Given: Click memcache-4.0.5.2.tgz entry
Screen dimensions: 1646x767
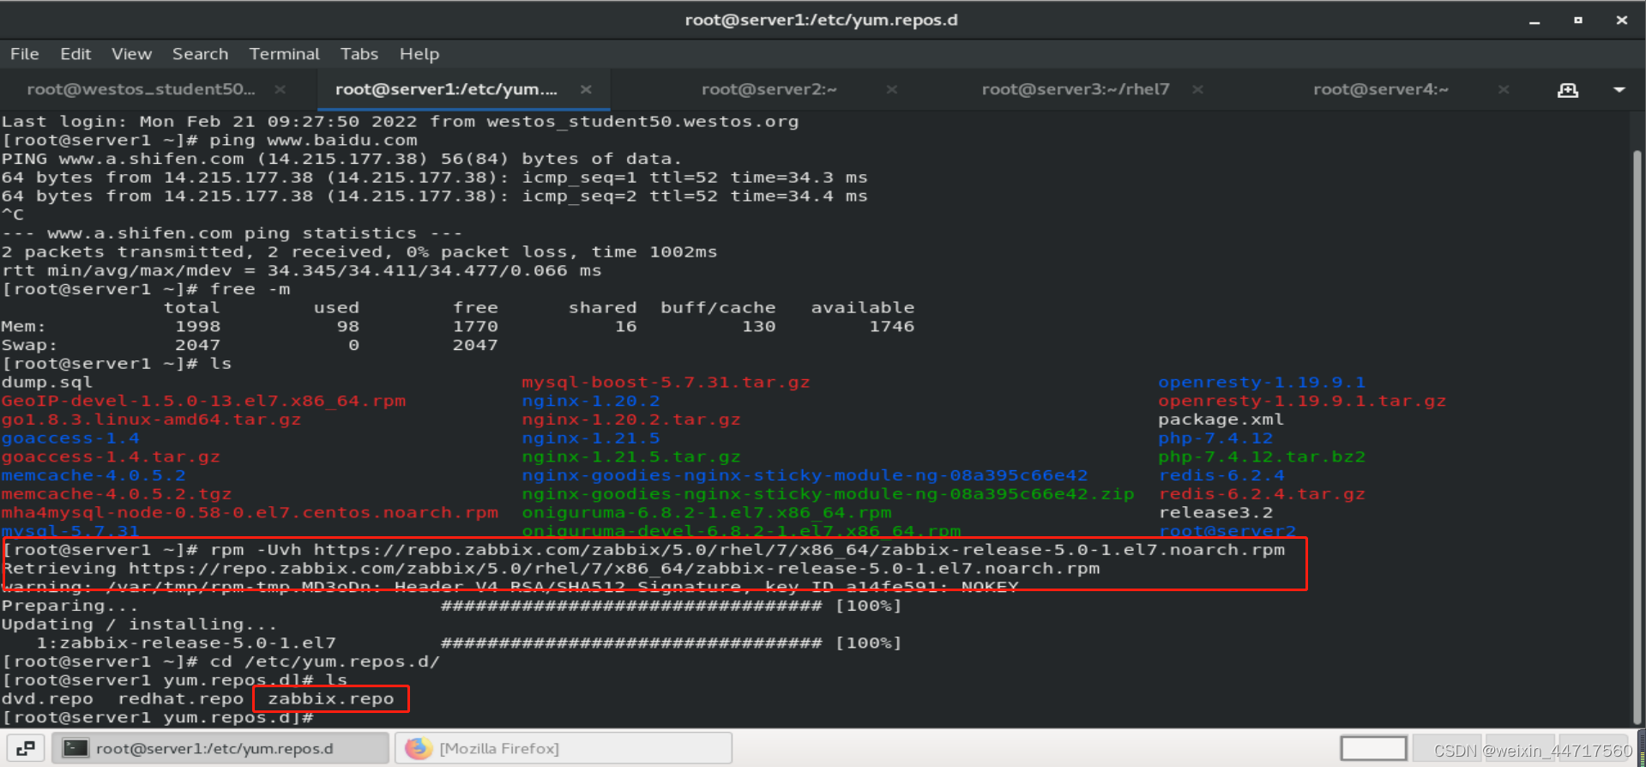Looking at the screenshot, I should [117, 495].
